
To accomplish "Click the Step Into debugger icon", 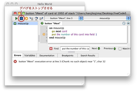I will [31, 19].
